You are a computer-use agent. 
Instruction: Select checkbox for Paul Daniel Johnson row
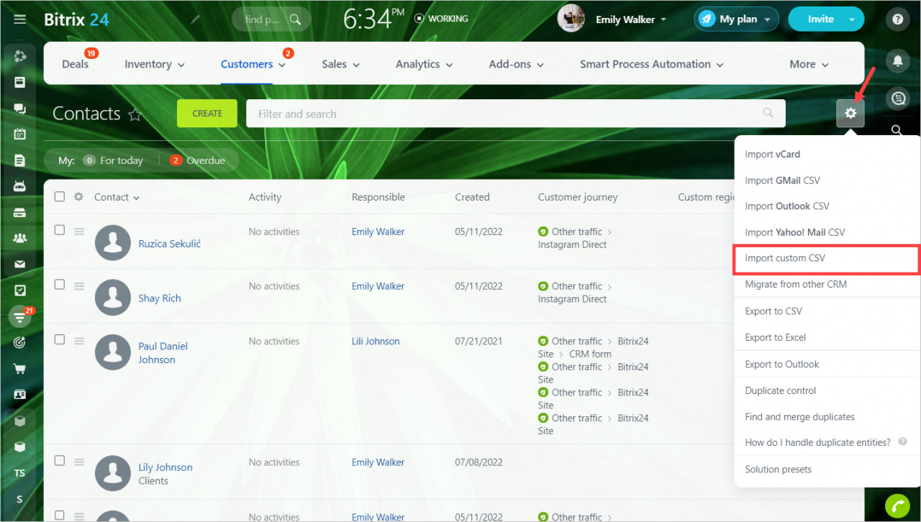(60, 339)
